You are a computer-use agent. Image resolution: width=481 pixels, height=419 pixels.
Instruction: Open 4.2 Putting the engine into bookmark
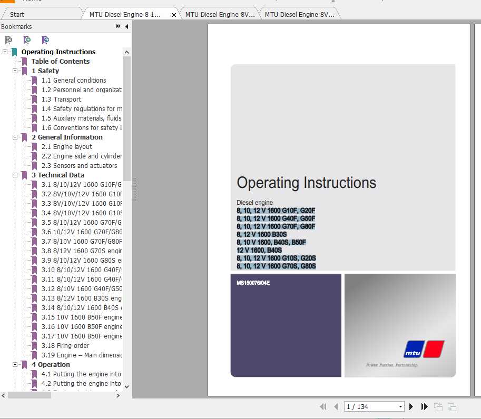pos(81,383)
